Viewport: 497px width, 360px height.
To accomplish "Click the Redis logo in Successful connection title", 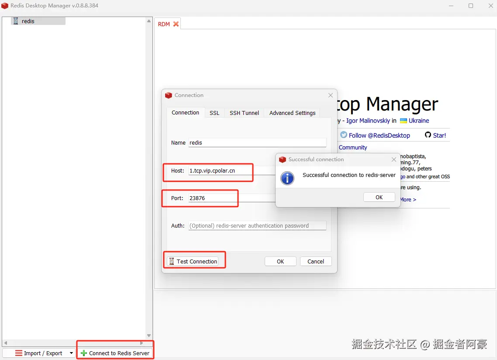I will (283, 159).
